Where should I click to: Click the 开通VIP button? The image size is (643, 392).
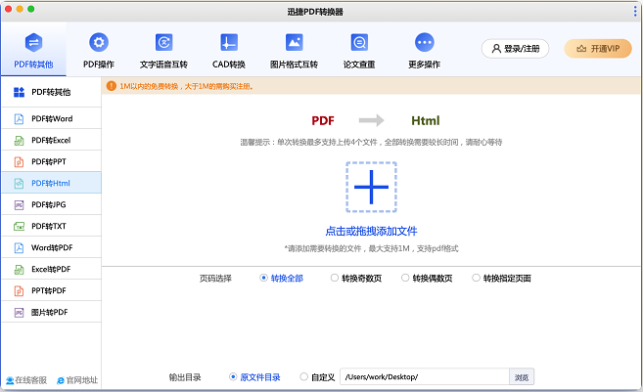click(598, 49)
